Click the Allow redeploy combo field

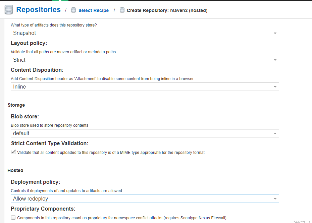coord(145,199)
